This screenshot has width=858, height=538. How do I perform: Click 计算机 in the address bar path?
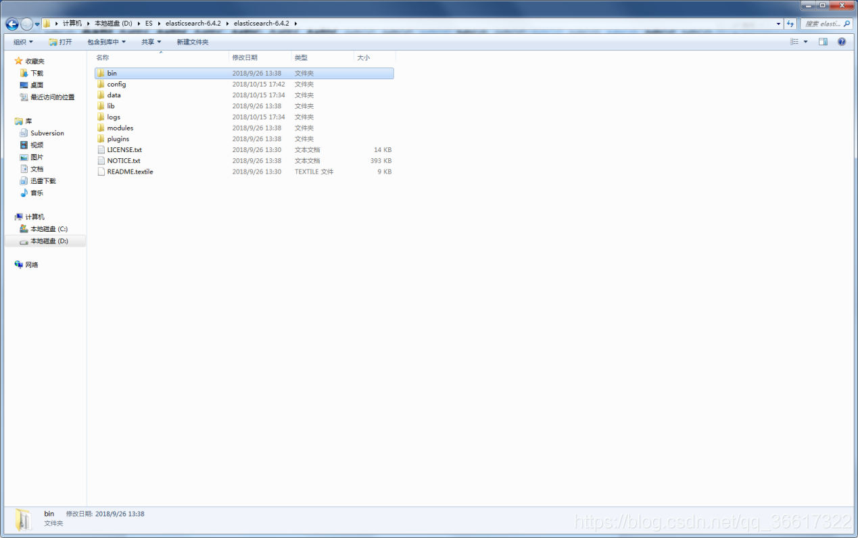(x=72, y=24)
